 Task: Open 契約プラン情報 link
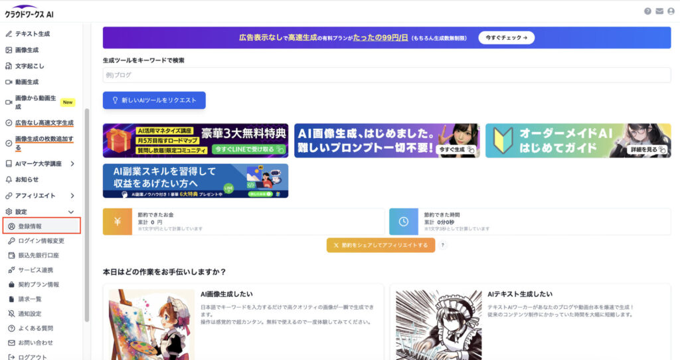point(39,284)
